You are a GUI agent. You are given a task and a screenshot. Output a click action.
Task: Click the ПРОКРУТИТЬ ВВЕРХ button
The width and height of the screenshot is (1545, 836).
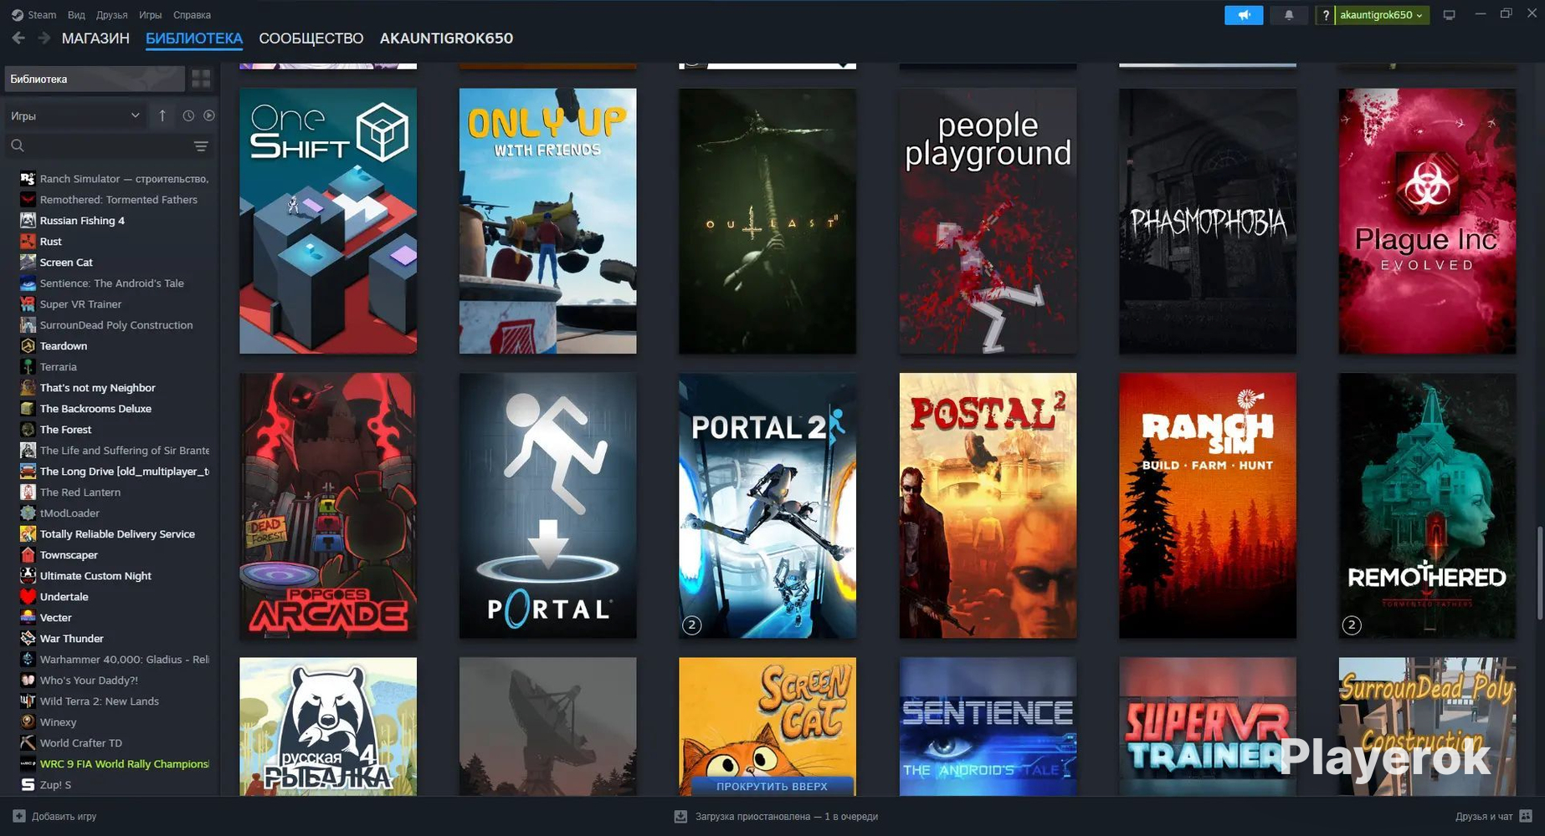coord(772,787)
